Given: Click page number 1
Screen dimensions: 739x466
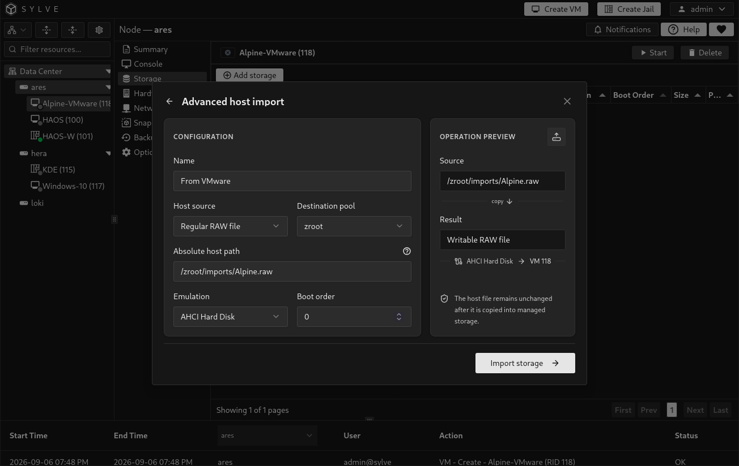Looking at the screenshot, I should pos(672,410).
